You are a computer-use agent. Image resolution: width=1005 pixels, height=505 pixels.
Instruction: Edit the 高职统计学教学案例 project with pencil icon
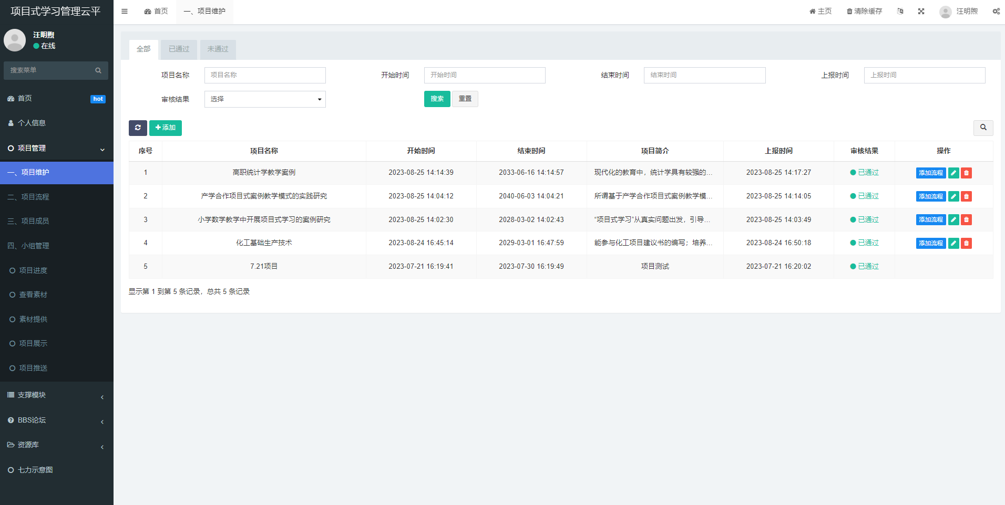click(x=953, y=173)
